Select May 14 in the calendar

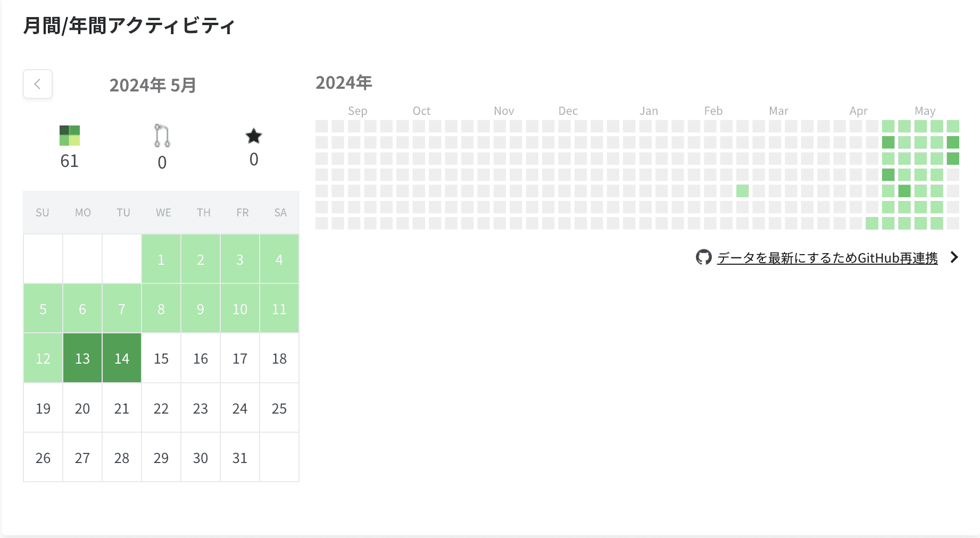coord(122,358)
